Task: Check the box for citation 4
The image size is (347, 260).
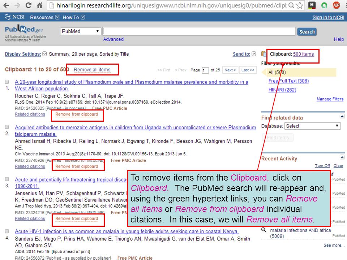Action: click(x=7, y=231)
